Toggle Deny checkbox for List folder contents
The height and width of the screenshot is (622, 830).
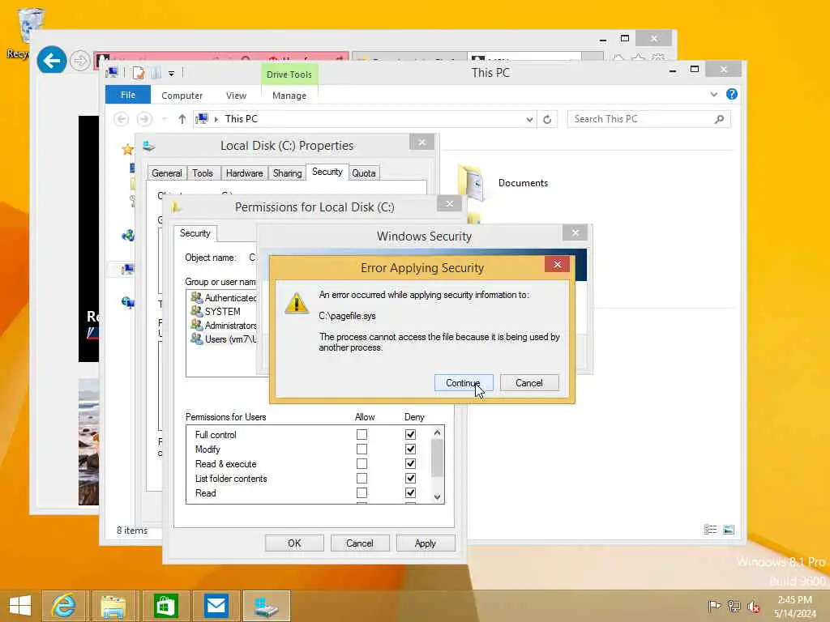[x=410, y=478]
